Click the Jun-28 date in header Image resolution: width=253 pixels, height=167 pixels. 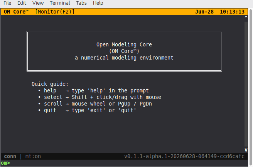(x=204, y=12)
